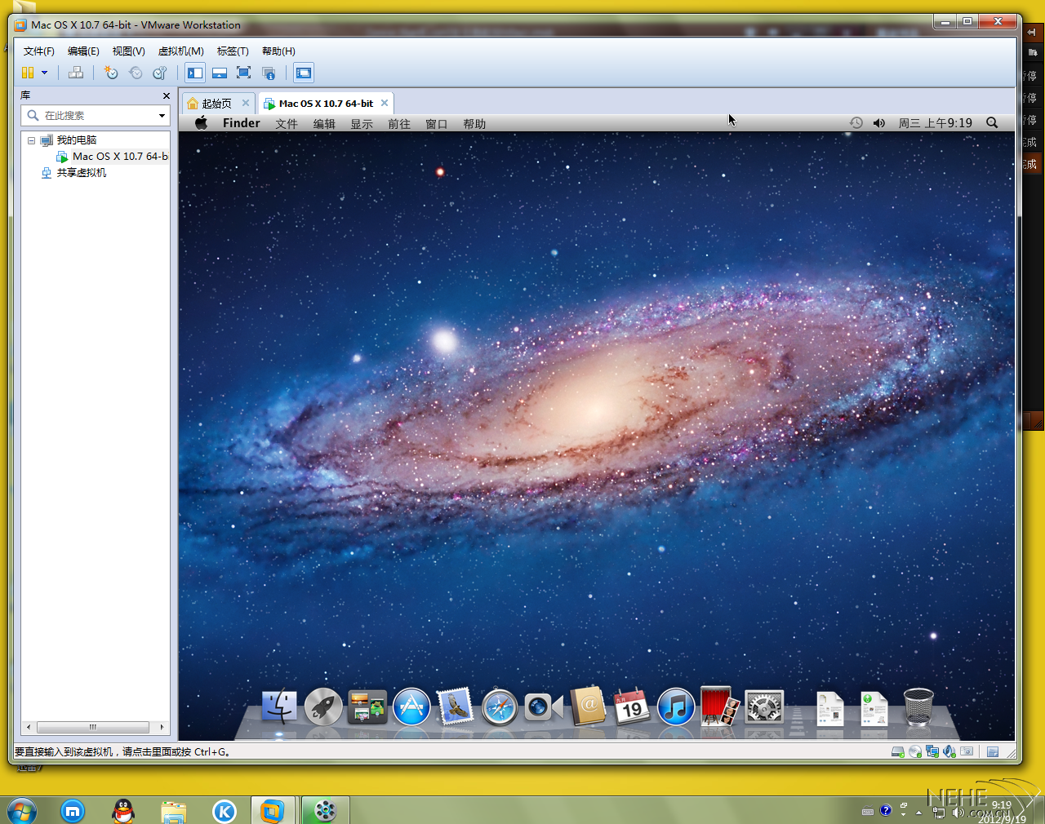The width and height of the screenshot is (1045, 824).
Task: Open Launchpad rocket icon in the Dock
Action: click(323, 707)
